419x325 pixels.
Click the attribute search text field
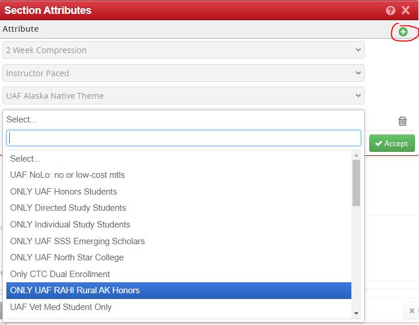[183, 138]
